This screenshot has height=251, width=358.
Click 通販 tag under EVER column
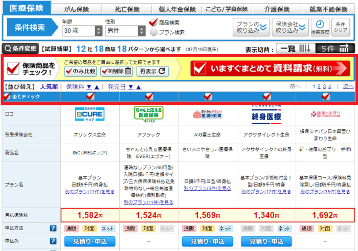pyautogui.click(x=130, y=229)
